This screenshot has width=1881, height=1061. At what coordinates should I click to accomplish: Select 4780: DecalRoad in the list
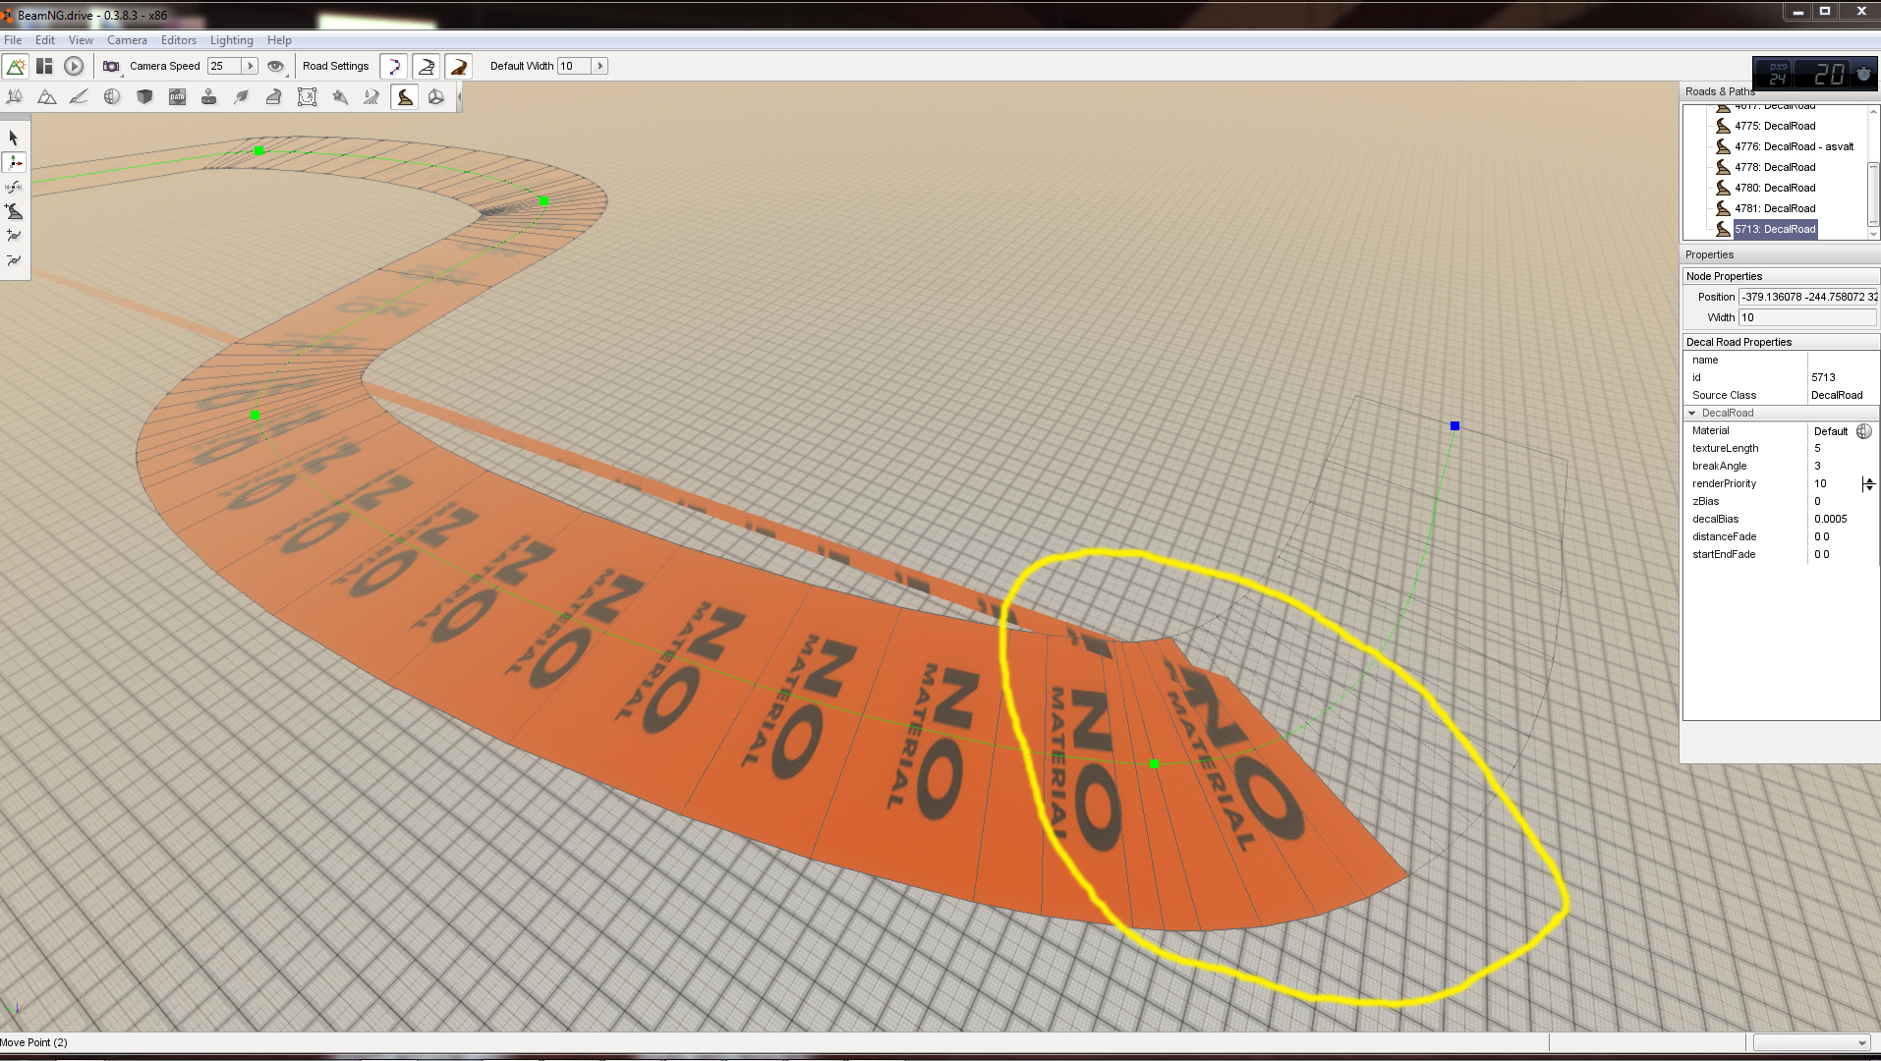(x=1775, y=188)
